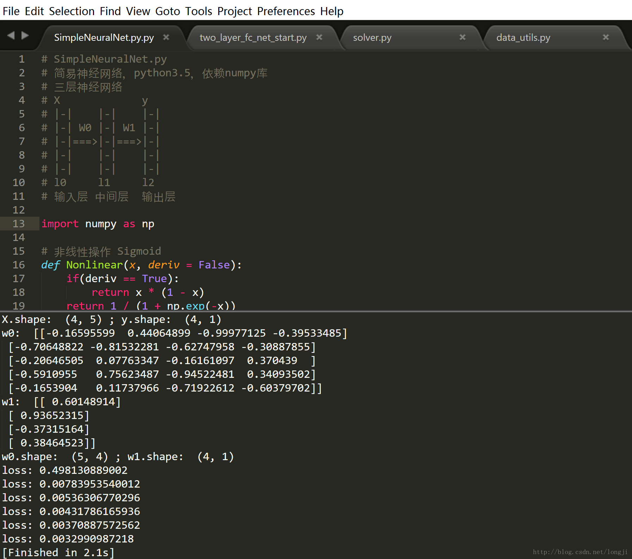This screenshot has width=632, height=559.
Task: Click the w0 value '-0.16595599' in output
Action: (81, 333)
